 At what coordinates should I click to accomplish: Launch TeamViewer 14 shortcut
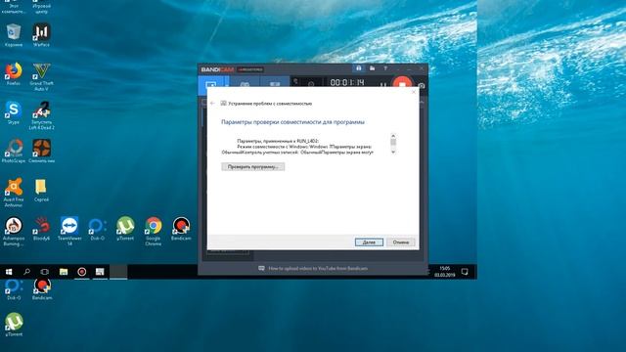[x=69, y=231]
